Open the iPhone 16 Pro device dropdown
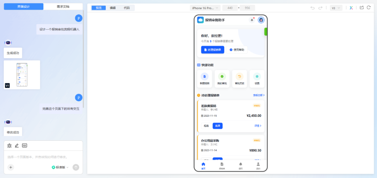This screenshot has width=377, height=178. pyautogui.click(x=205, y=8)
